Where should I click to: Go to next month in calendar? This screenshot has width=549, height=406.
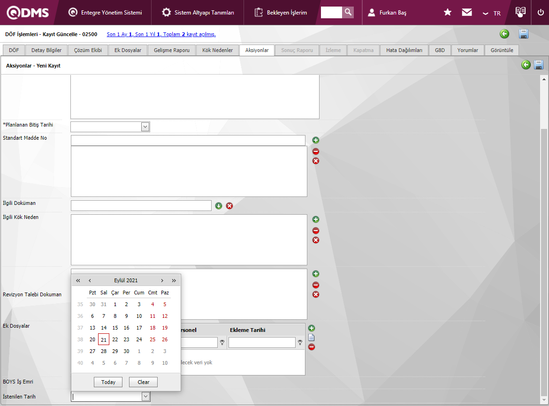coord(162,280)
